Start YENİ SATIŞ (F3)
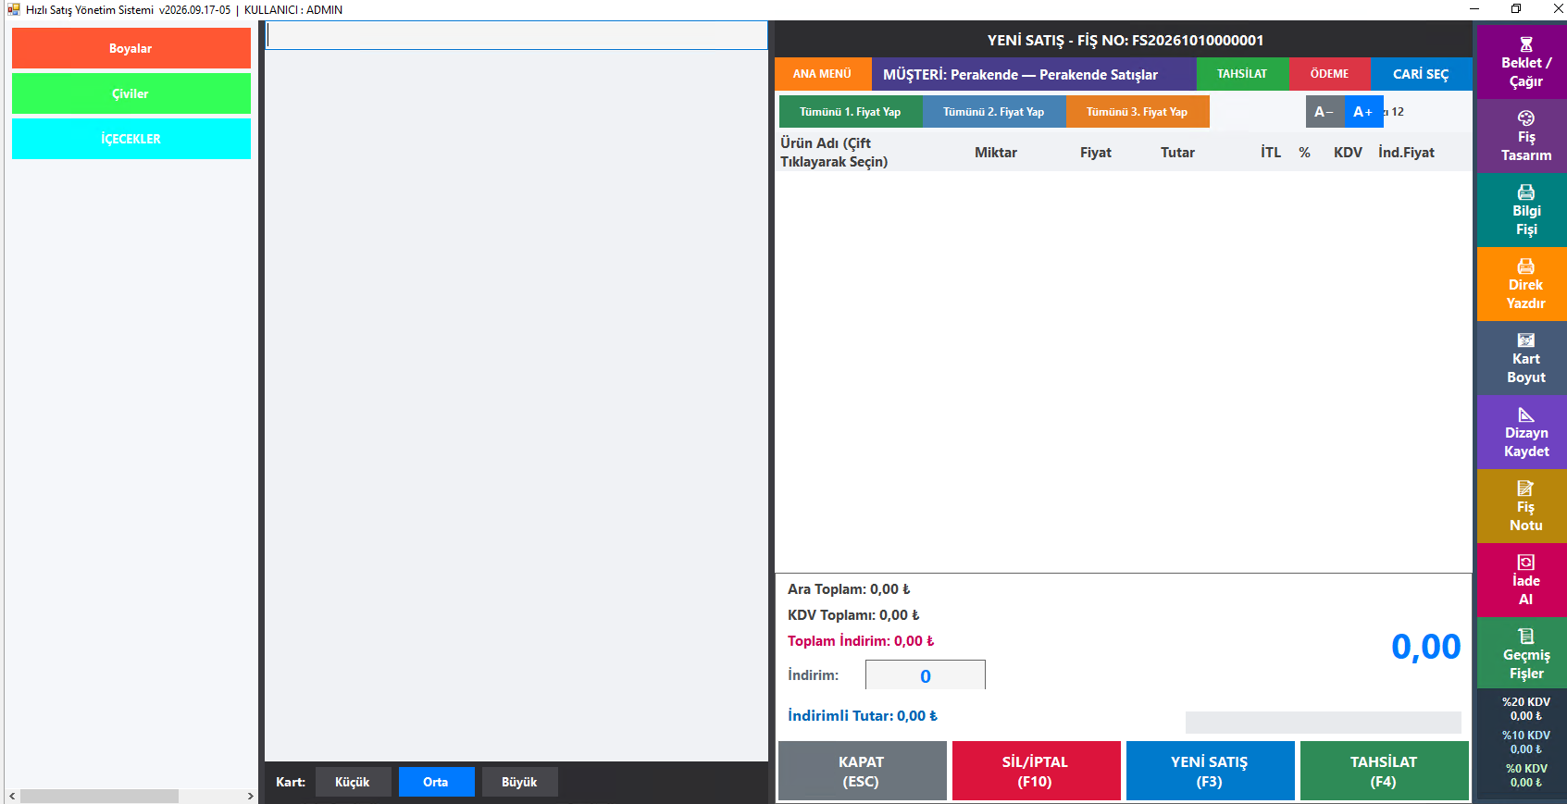The width and height of the screenshot is (1567, 804). [1210, 771]
